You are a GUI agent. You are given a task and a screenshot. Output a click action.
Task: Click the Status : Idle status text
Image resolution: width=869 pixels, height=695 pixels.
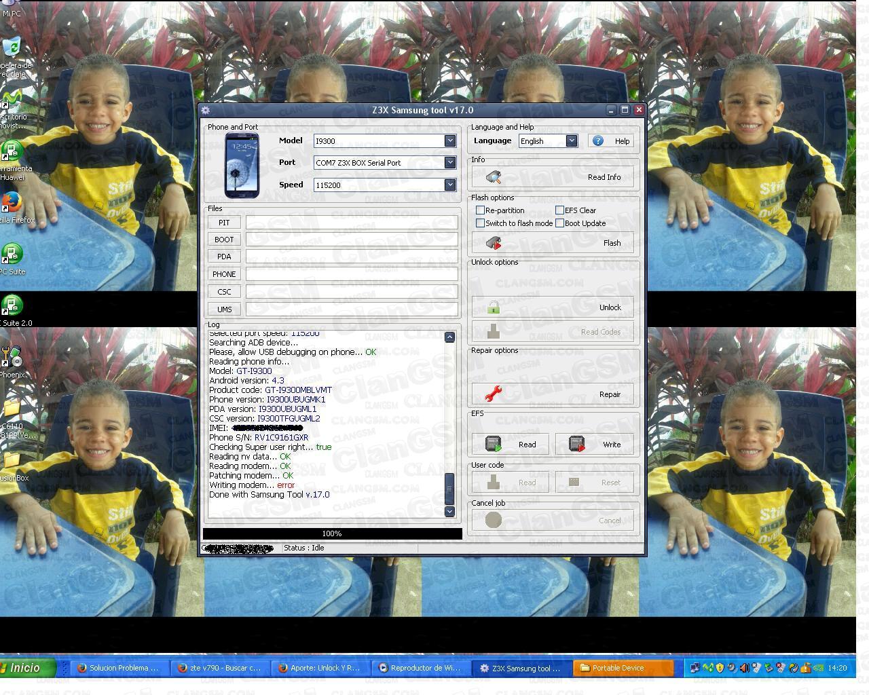(304, 548)
